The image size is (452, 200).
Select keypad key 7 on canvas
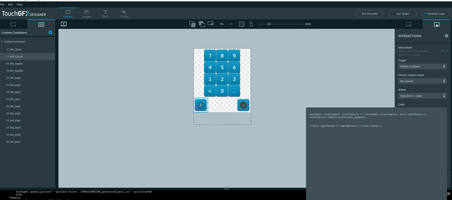click(210, 56)
